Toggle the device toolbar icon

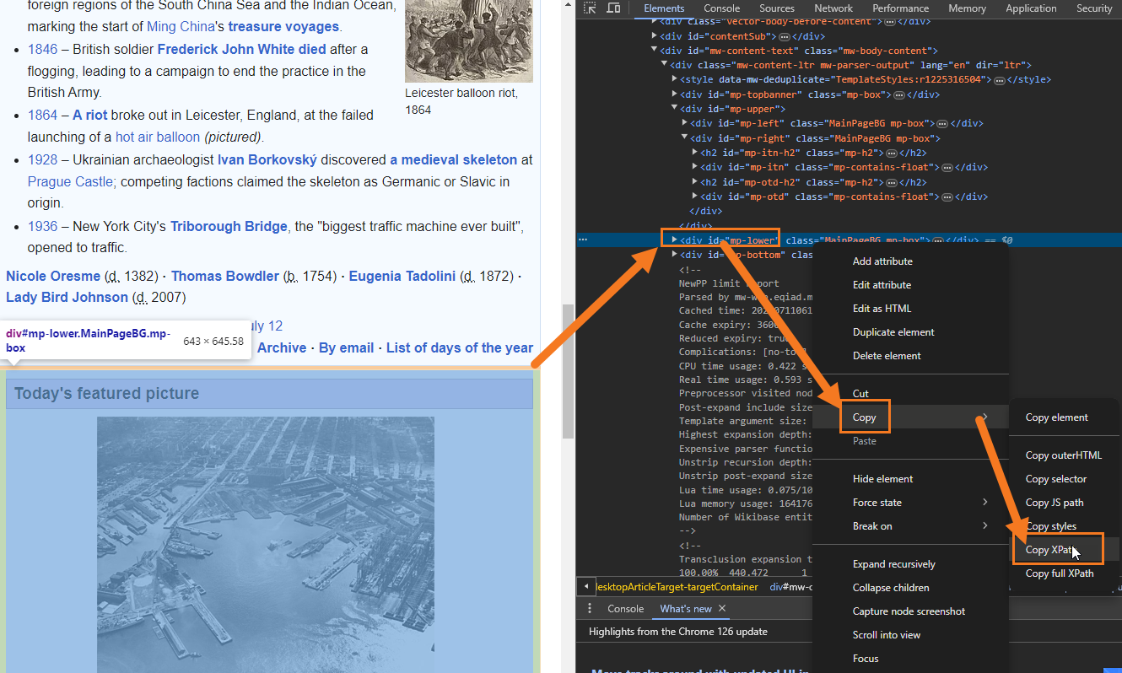tap(614, 8)
